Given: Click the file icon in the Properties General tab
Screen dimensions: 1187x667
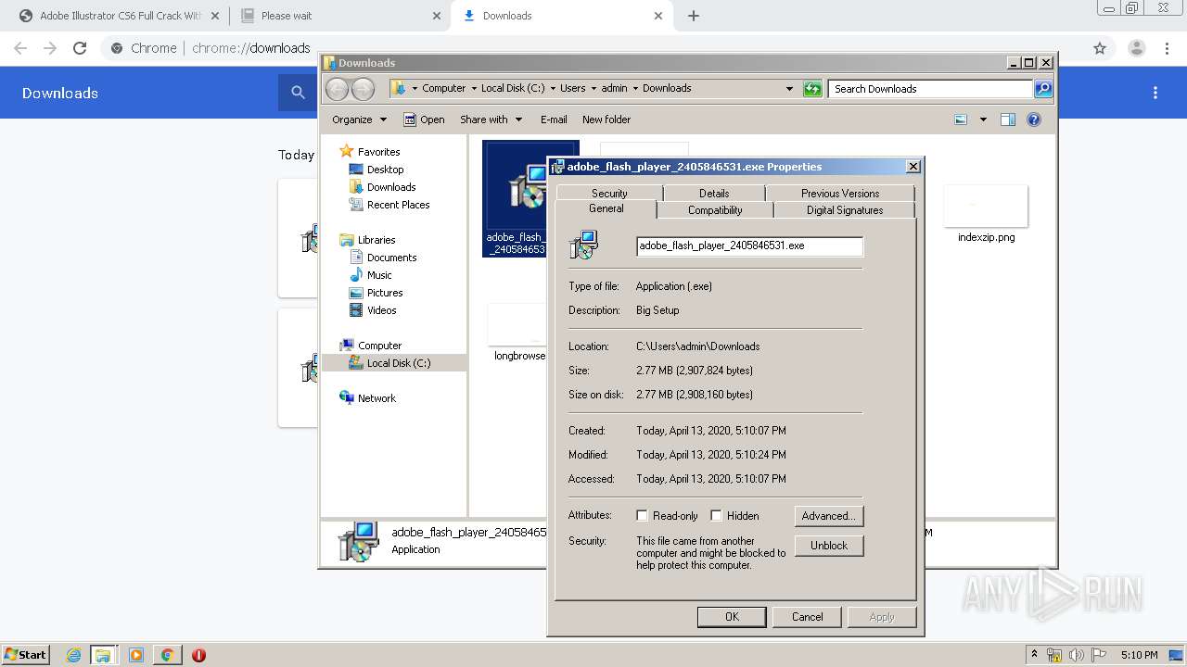Looking at the screenshot, I should (584, 245).
